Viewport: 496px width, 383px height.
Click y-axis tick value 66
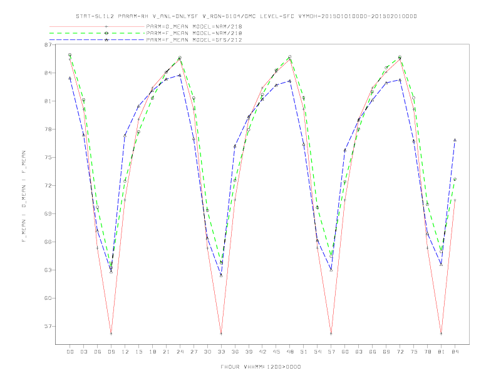pos(48,242)
